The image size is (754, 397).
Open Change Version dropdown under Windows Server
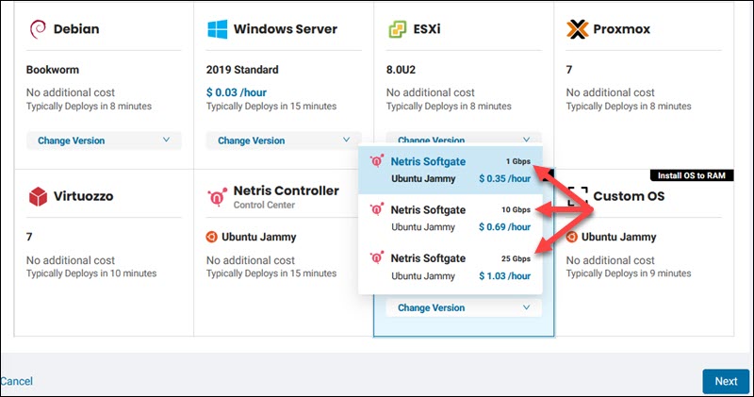pyautogui.click(x=284, y=141)
